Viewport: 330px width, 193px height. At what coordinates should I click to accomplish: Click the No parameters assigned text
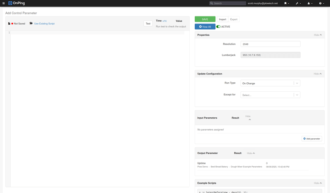210,130
